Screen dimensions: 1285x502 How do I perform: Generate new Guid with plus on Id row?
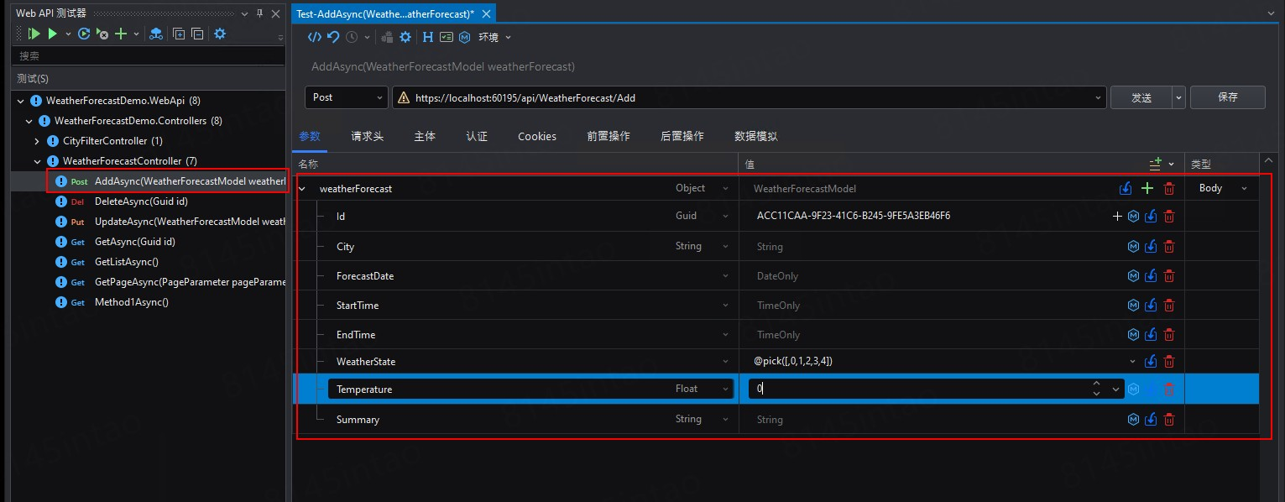click(x=1117, y=217)
